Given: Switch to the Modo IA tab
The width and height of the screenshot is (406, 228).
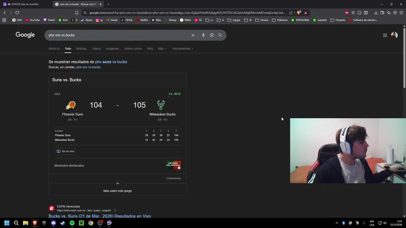Looking at the screenshot, I should tap(54, 48).
